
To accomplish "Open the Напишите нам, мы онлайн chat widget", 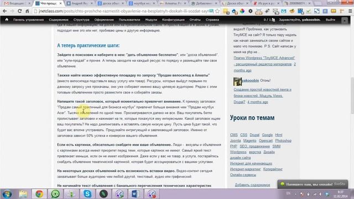I will click(x=313, y=184).
